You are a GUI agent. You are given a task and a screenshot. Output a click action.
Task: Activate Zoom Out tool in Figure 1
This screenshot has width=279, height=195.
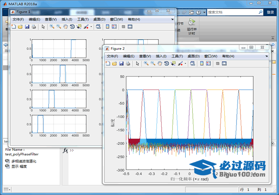coord(59,27)
